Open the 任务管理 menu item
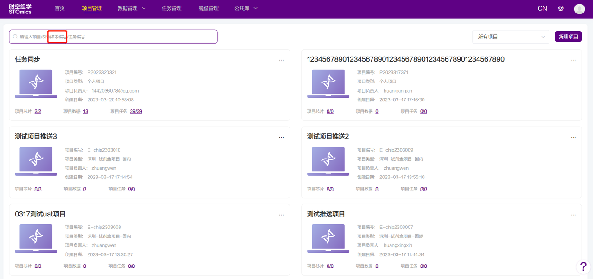The width and height of the screenshot is (593, 279). [x=171, y=9]
